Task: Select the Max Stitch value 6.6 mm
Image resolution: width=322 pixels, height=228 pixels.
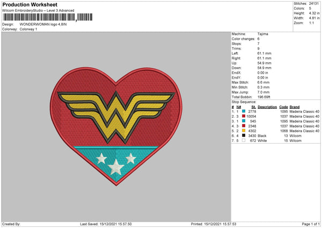Action: [x=264, y=82]
